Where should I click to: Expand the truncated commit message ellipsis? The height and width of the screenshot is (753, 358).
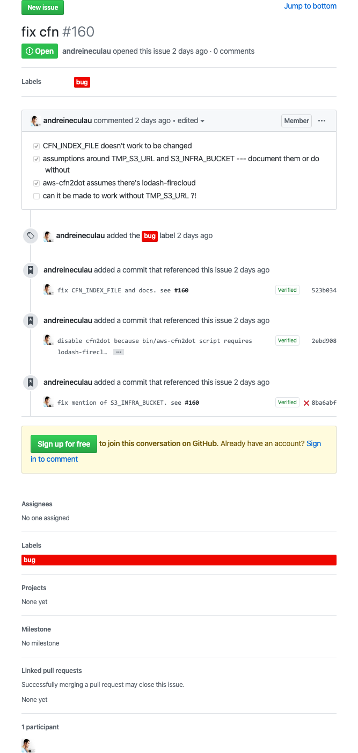point(119,352)
